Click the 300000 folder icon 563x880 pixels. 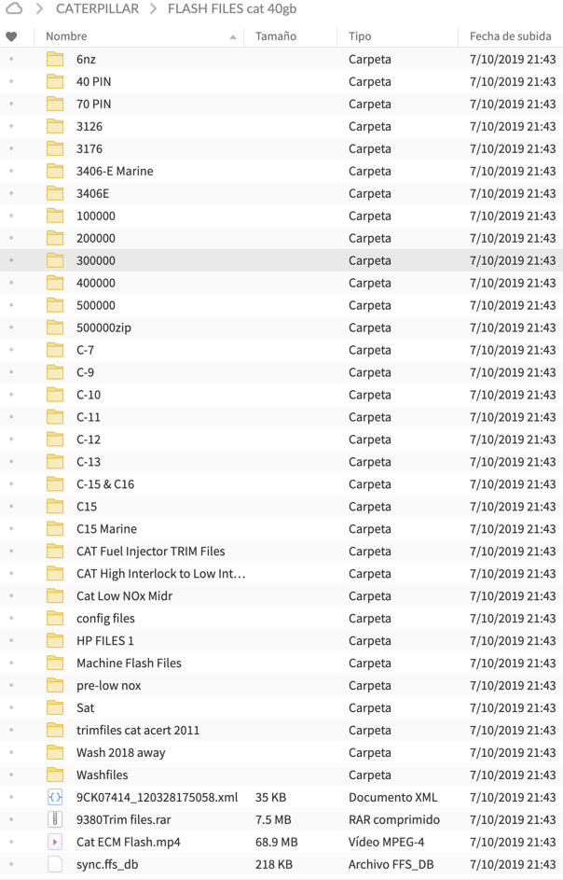click(x=55, y=260)
